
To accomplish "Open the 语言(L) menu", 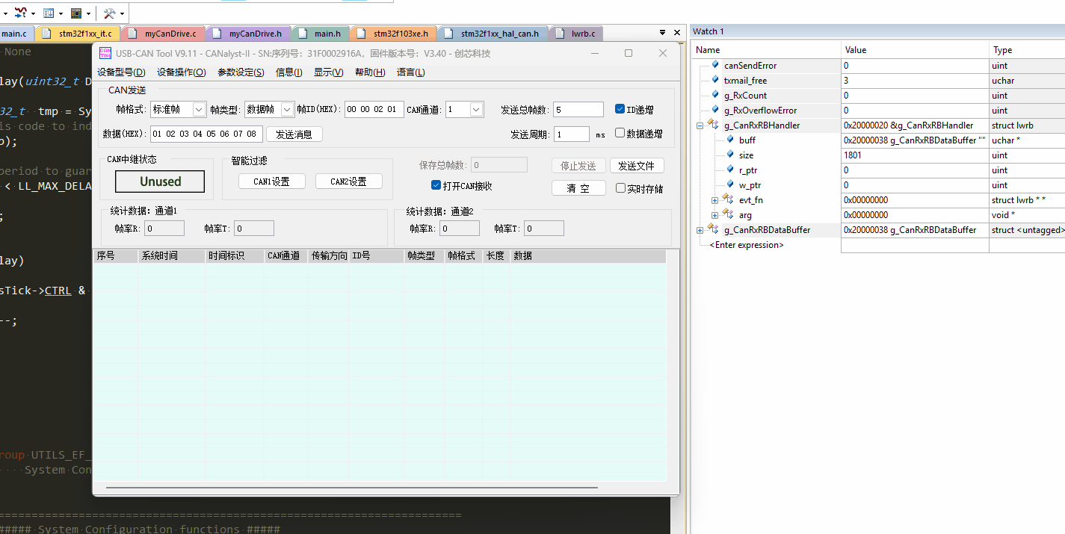I will (x=410, y=72).
